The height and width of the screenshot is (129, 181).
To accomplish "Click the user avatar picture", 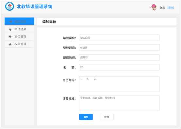I will (x=154, y=7).
